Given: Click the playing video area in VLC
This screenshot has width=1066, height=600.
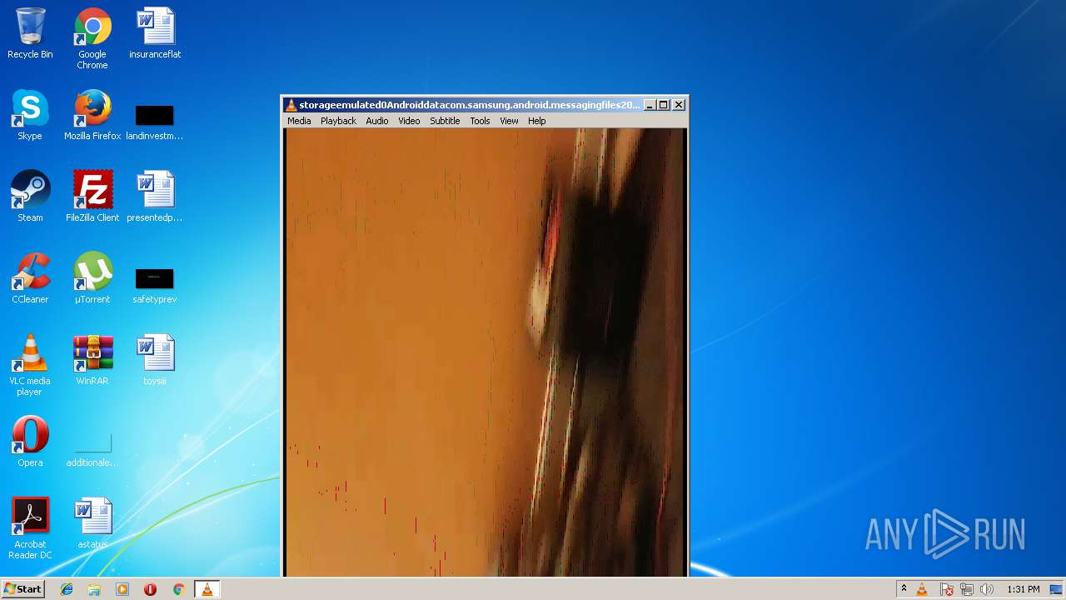Looking at the screenshot, I should [485, 352].
